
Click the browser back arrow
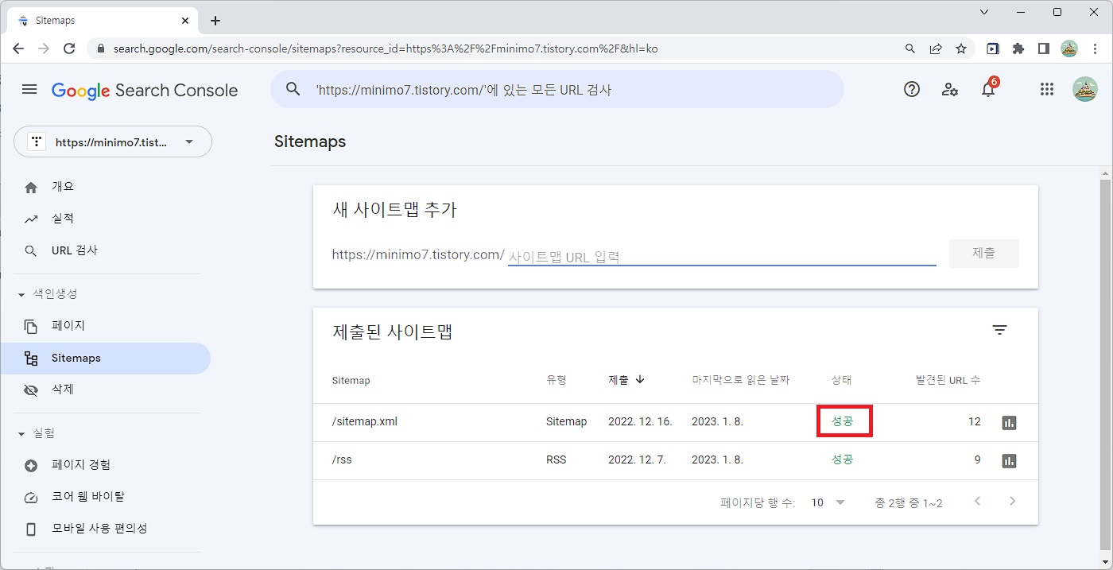pos(18,48)
